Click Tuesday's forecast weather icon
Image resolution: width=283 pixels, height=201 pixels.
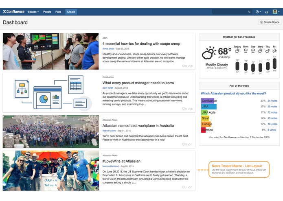coord(253,51)
